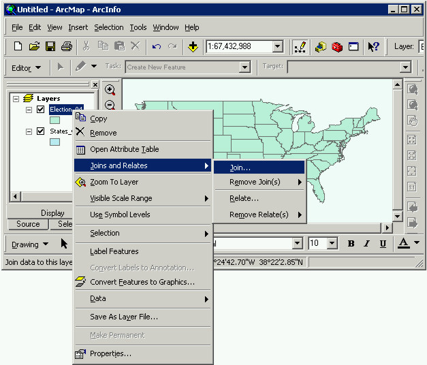This screenshot has width=427, height=365.
Task: Click the Command Line window icon
Action: click(353, 46)
